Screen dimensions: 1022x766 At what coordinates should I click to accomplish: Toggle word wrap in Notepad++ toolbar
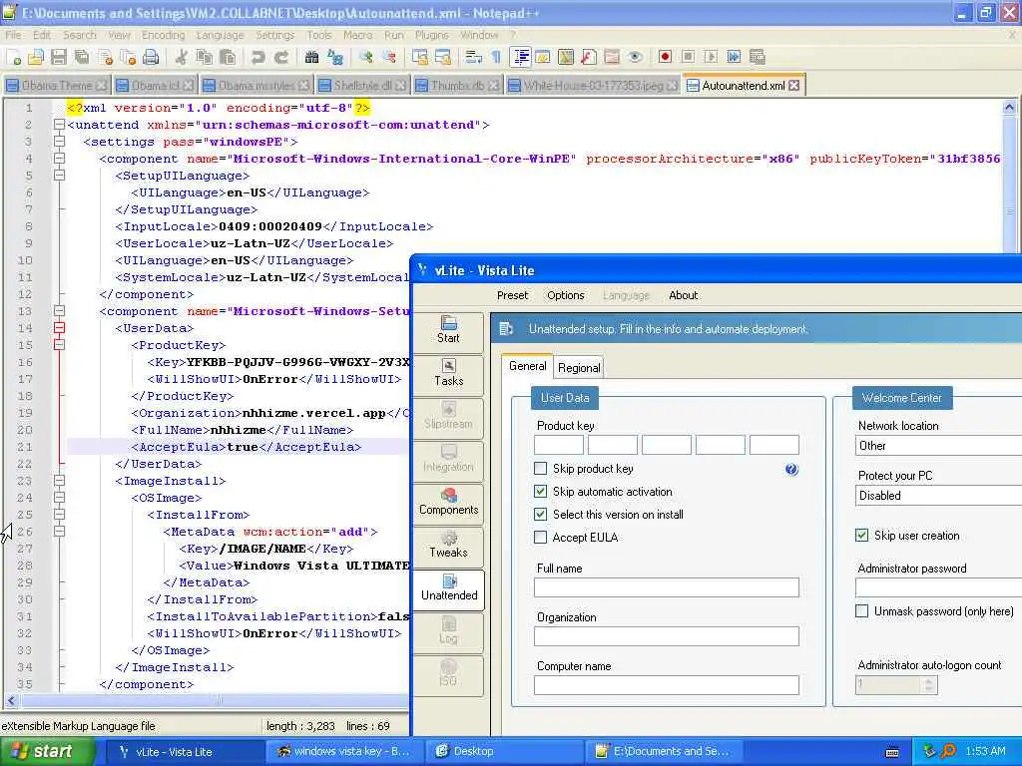coord(474,57)
